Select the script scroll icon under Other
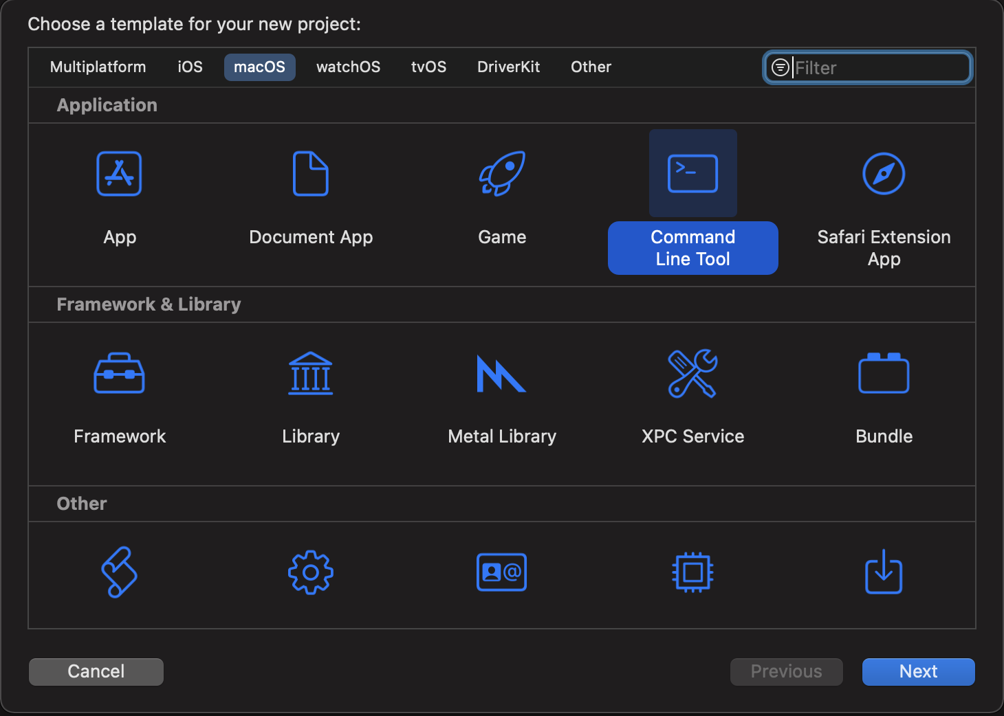1004x716 pixels. pos(119,572)
